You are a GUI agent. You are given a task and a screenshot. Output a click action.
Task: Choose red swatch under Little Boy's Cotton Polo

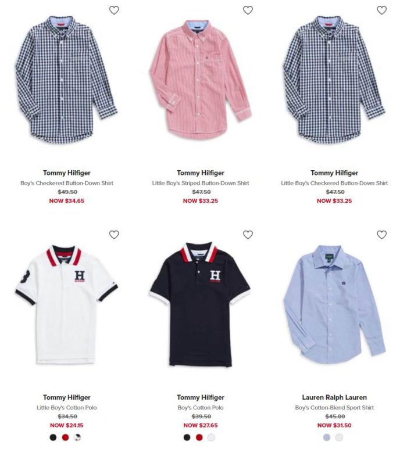(65, 437)
